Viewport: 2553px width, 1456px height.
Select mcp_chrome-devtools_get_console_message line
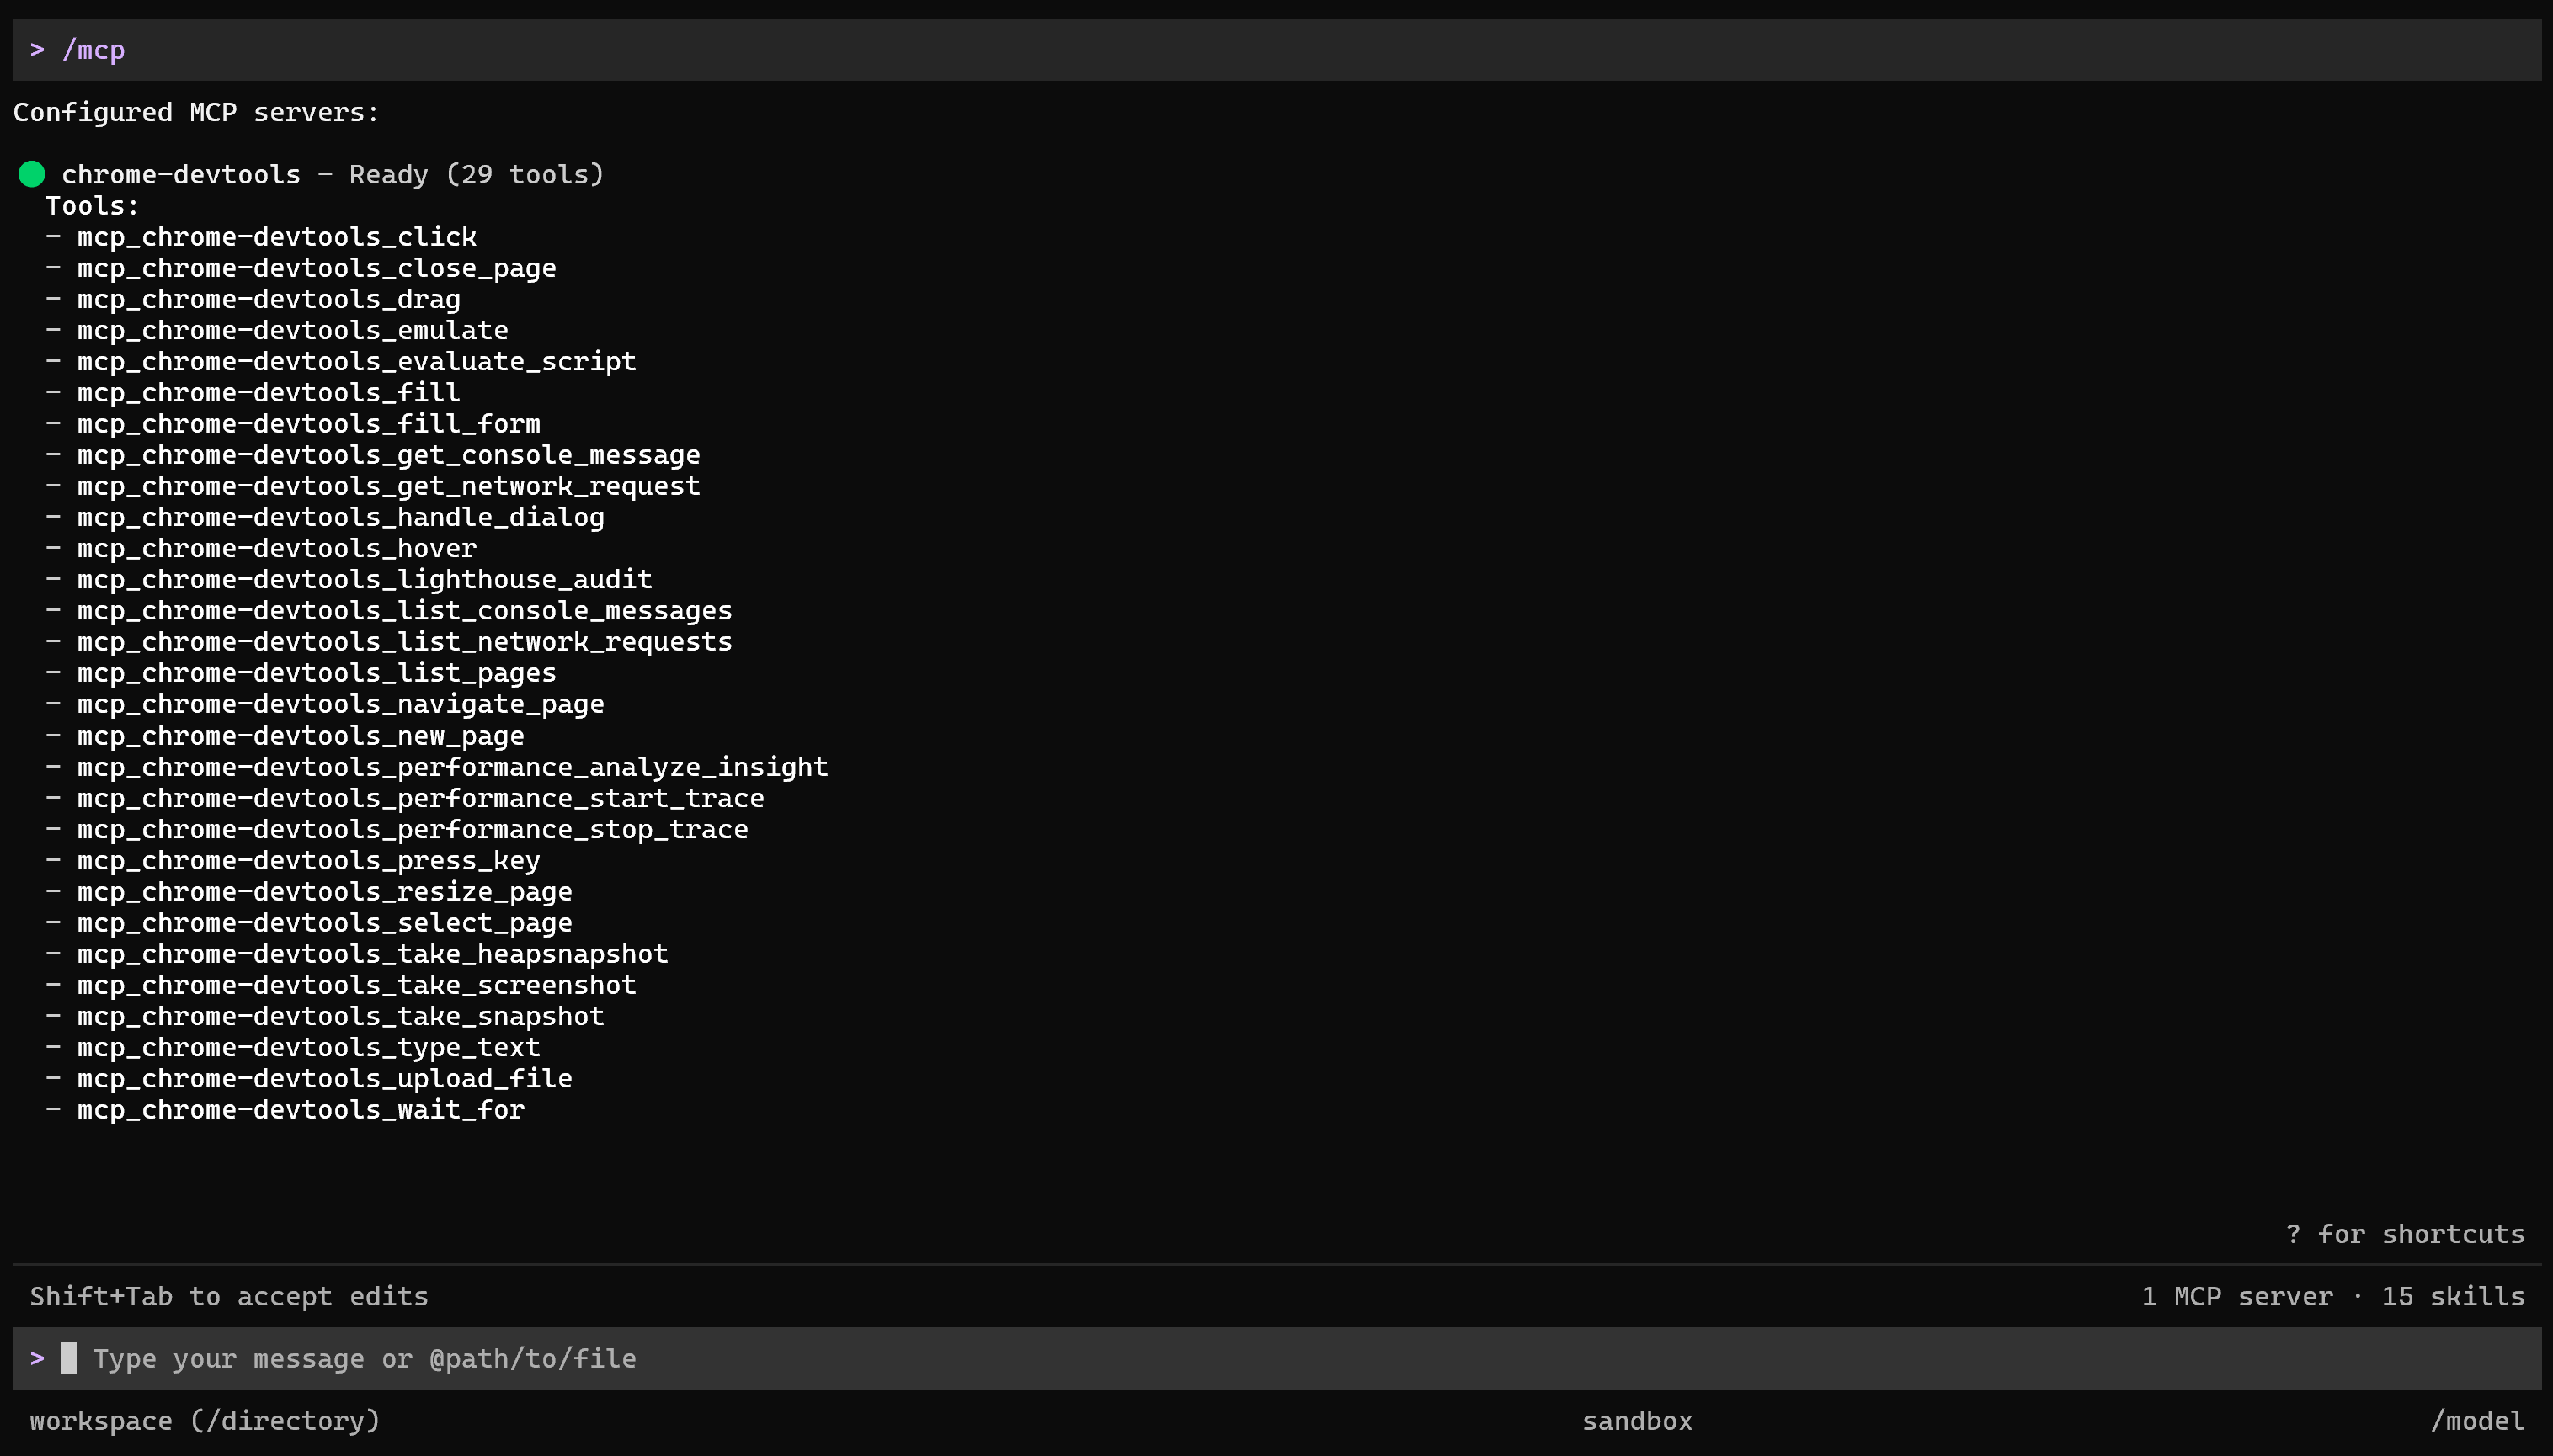(x=389, y=455)
